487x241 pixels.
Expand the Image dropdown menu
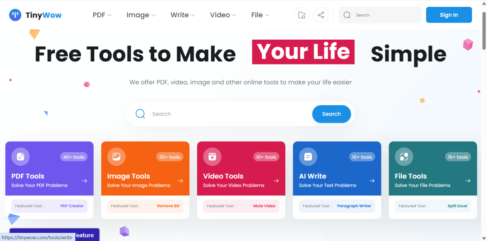pos(141,15)
